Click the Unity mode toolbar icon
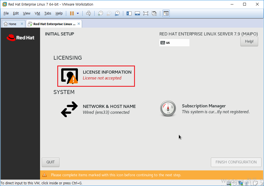264x186 pixels. pos(154,13)
